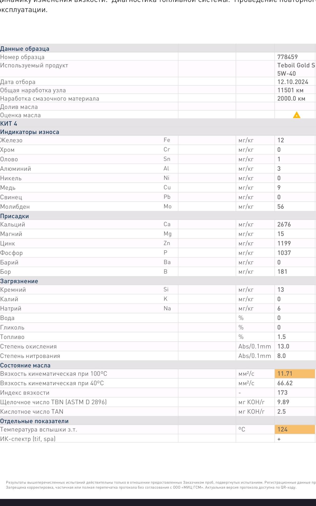Select the oil mileage value 2000.0 км

(291, 99)
